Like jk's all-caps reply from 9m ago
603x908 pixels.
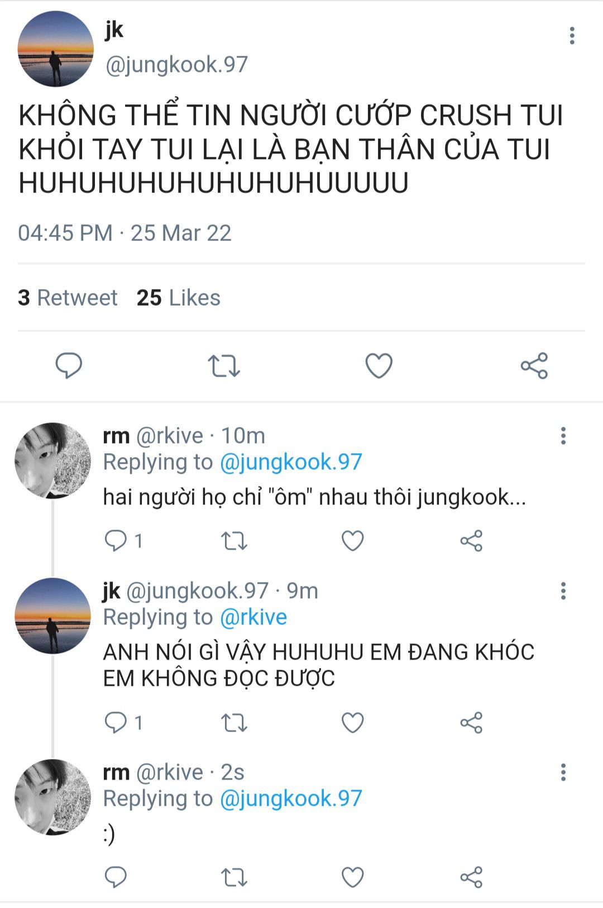tap(352, 723)
